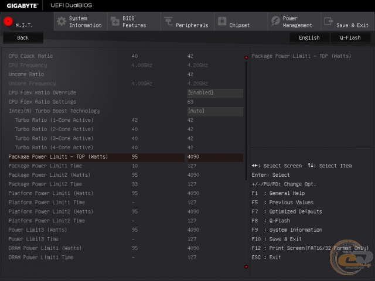Select Platform Power Limit2 Time value
This screenshot has height=281, width=375.
click(192, 221)
